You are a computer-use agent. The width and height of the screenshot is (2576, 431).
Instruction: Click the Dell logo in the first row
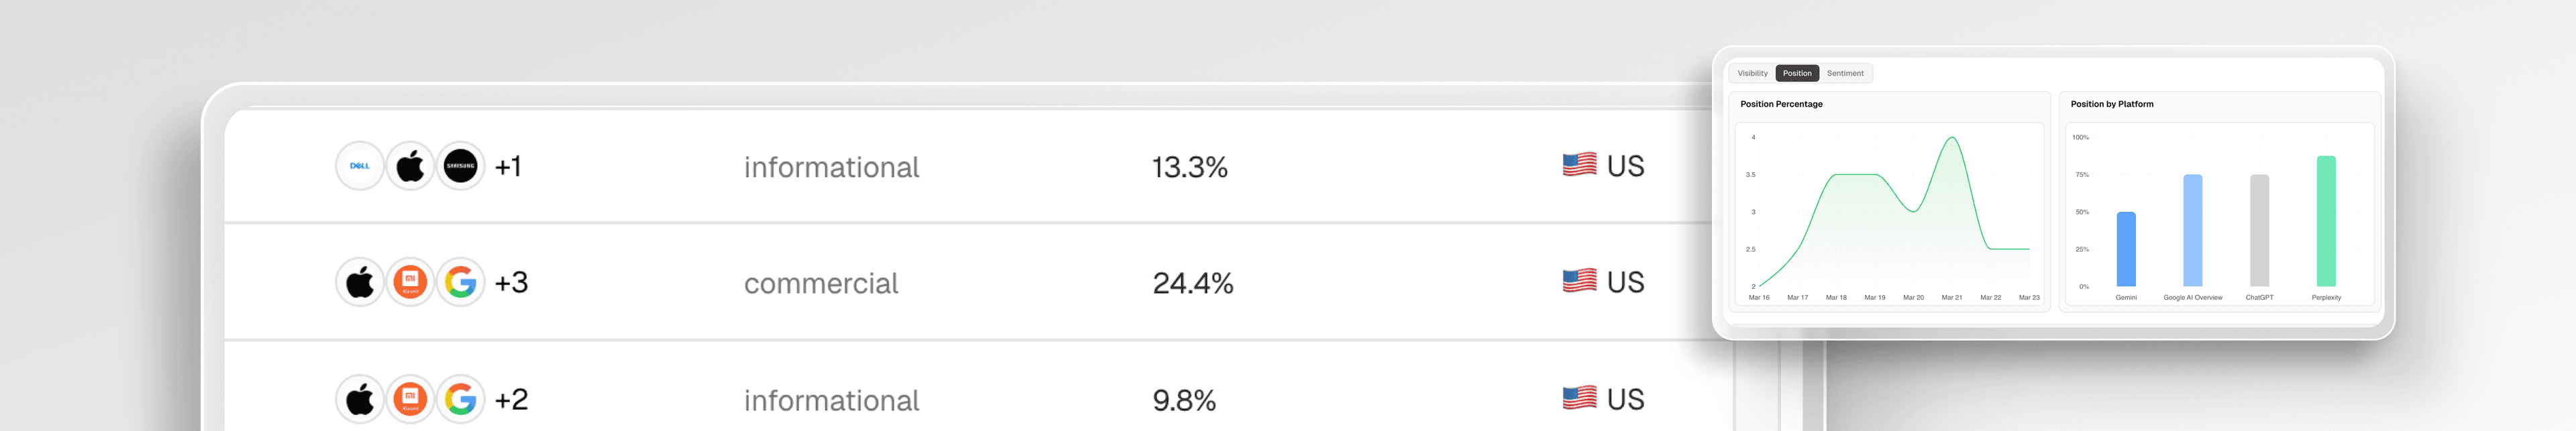pos(360,166)
